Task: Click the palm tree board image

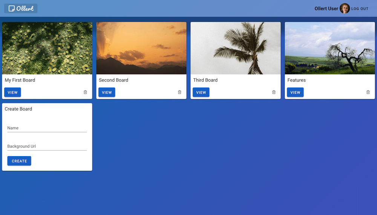Action: point(236,48)
